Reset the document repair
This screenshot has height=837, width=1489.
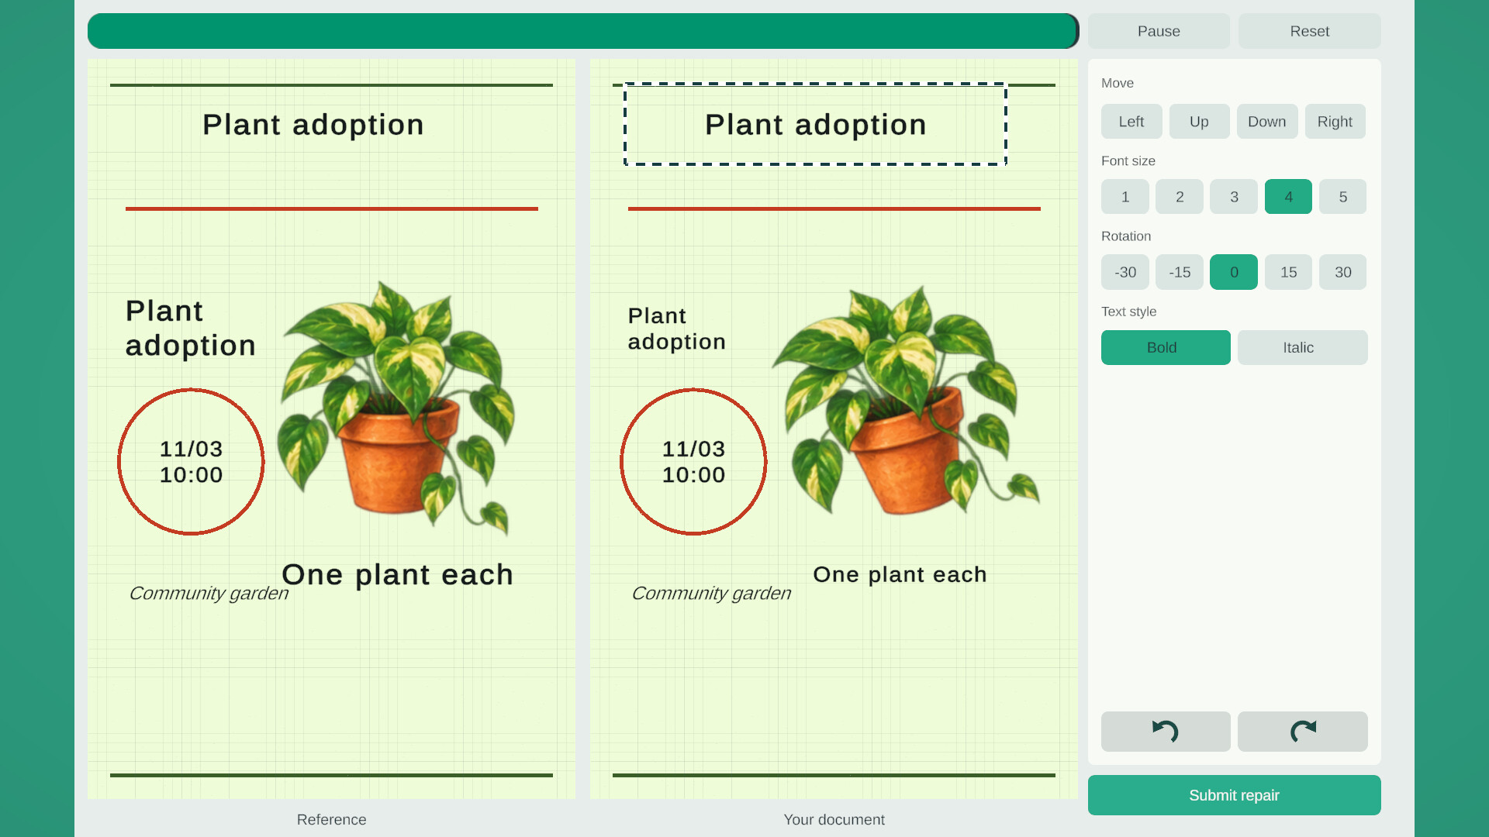pos(1309,31)
